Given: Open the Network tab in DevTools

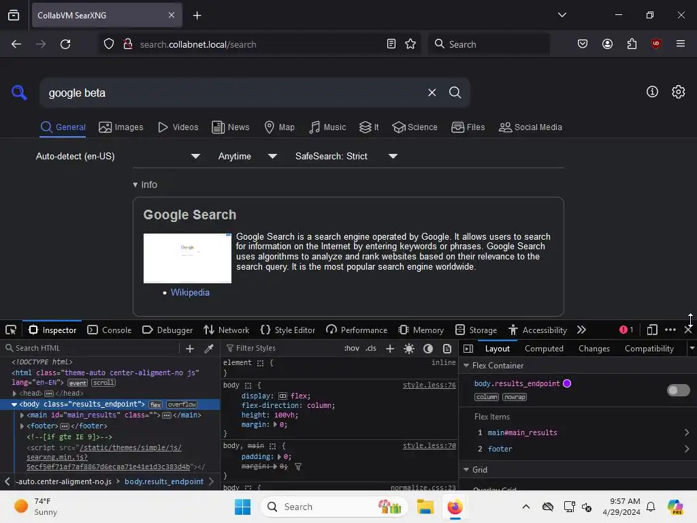Looking at the screenshot, I should (x=226, y=330).
